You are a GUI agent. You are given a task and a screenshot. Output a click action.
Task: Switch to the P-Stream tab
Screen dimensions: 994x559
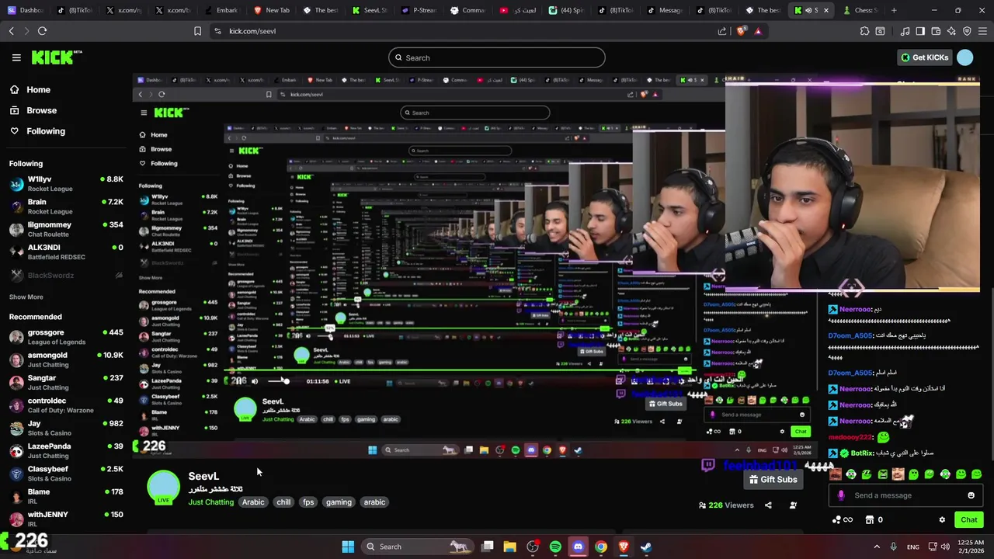pos(419,10)
